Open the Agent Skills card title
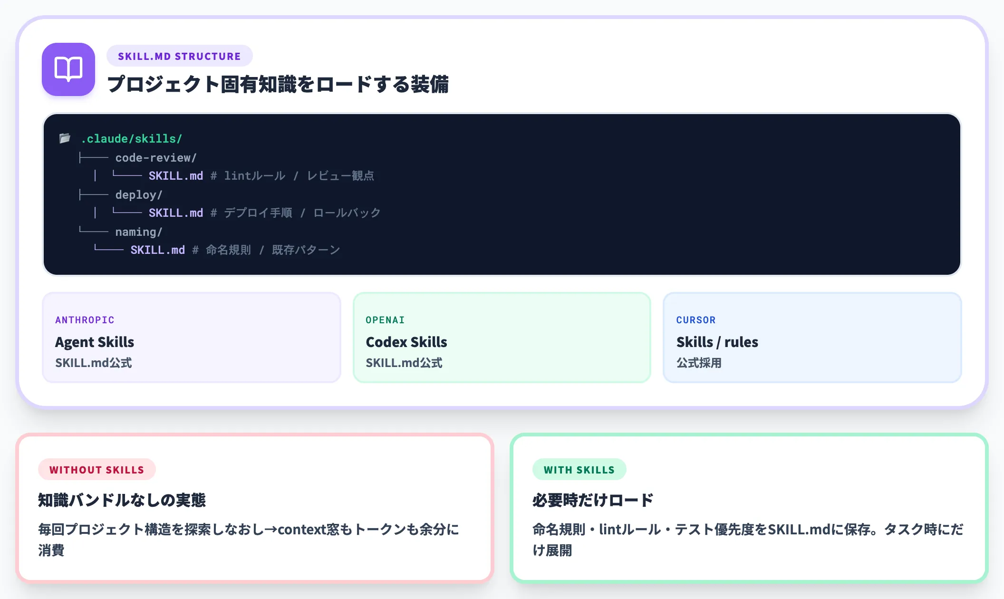The width and height of the screenshot is (1004, 599). [95, 342]
